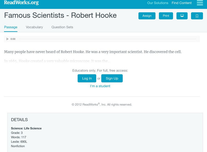Click the Log In button
Viewport: 207px width, 152px height.
pos(87,78)
